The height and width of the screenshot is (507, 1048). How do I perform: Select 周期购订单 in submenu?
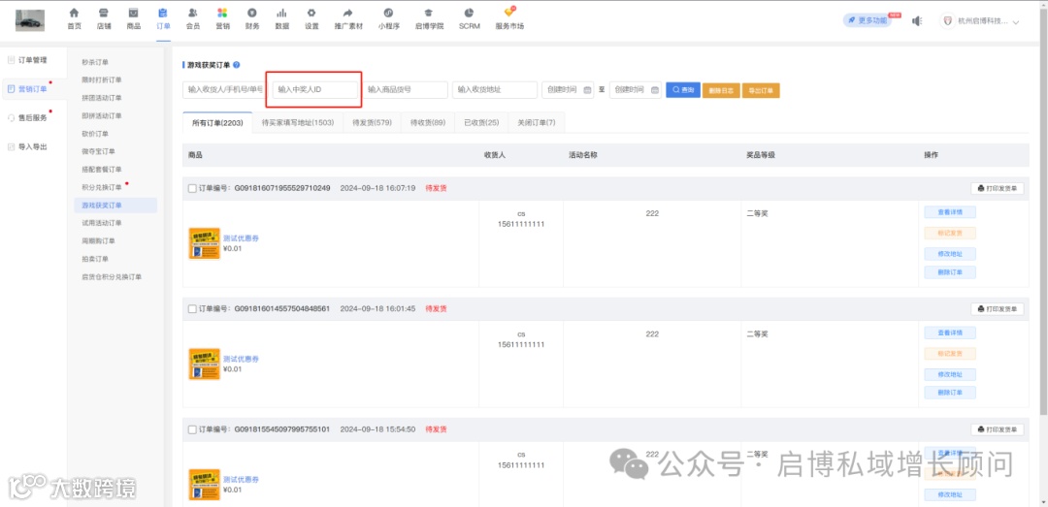[99, 241]
